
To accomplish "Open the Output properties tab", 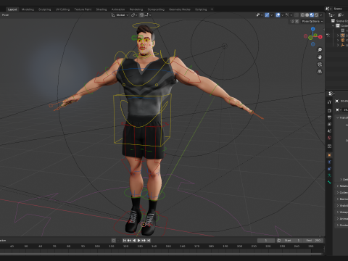I will click(329, 117).
